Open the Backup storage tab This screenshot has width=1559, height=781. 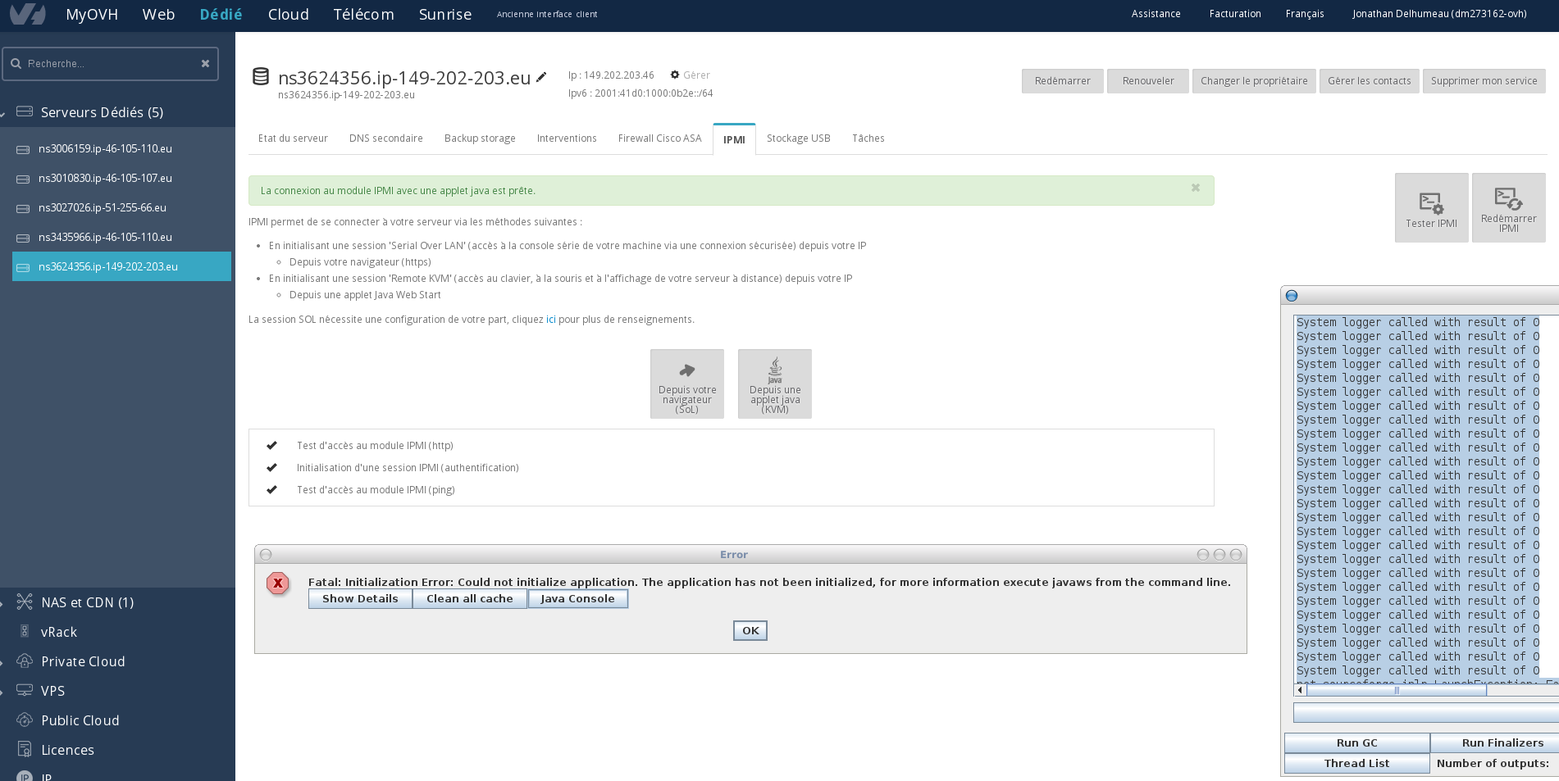click(480, 138)
